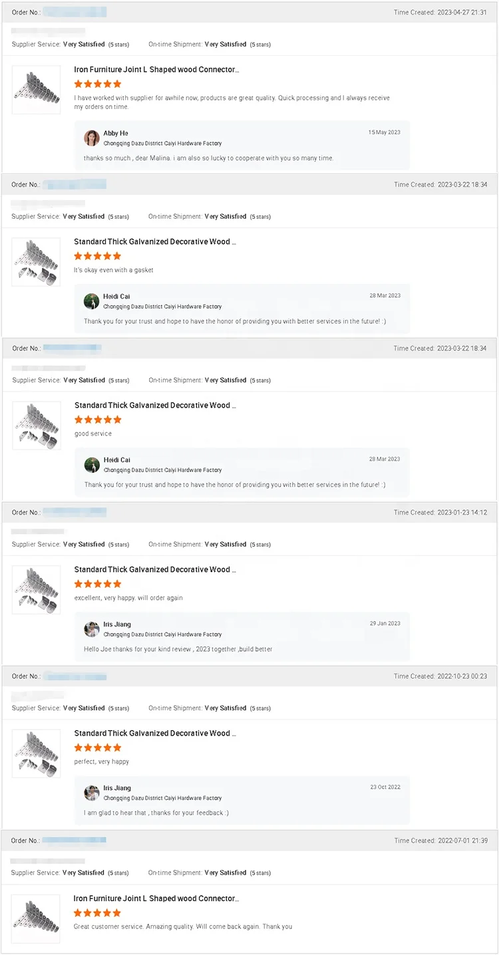Click Heidi Cai's avatar under the gasket review
The image size is (499, 955).
click(92, 301)
